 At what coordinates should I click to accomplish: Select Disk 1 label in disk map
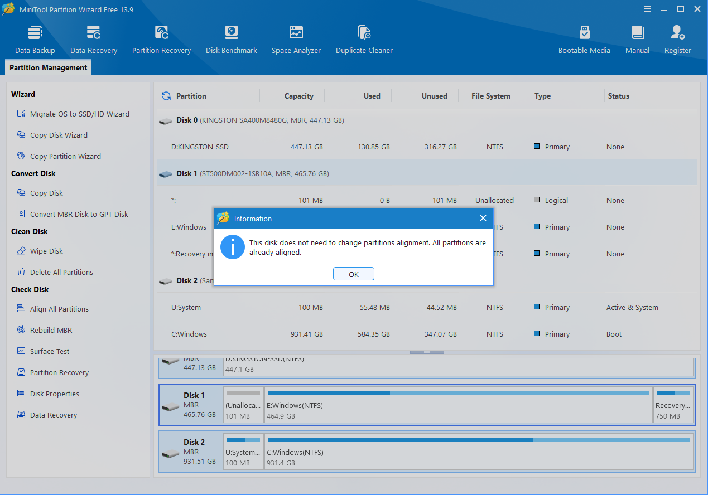pyautogui.click(x=191, y=405)
